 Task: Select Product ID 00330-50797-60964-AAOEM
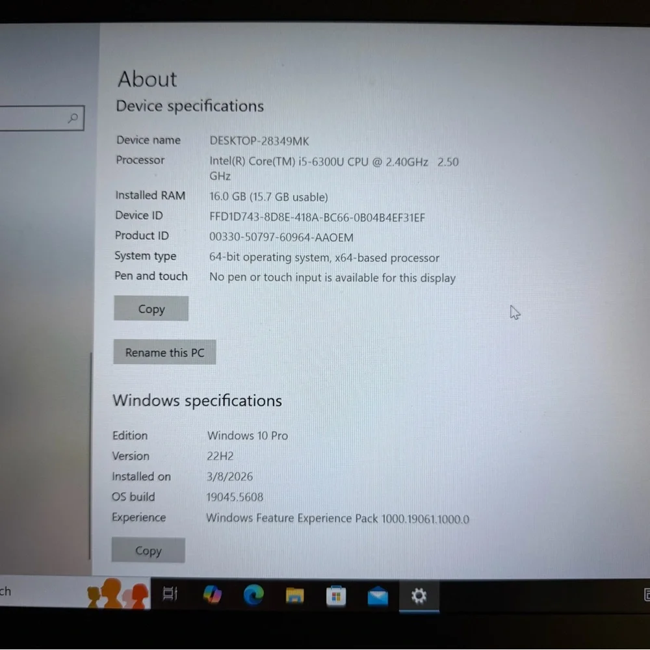pyautogui.click(x=281, y=237)
